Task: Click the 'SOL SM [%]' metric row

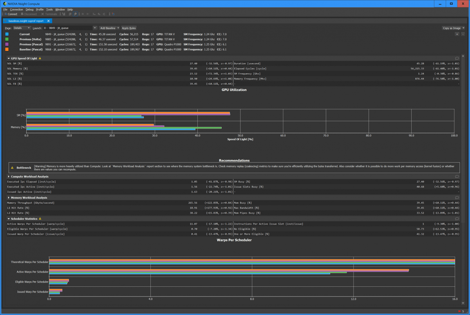Action: pos(119,63)
